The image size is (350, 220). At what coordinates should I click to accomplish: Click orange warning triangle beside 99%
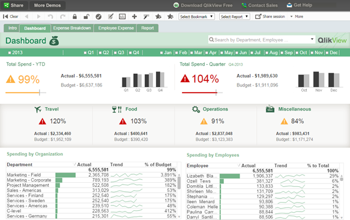point(10,79)
